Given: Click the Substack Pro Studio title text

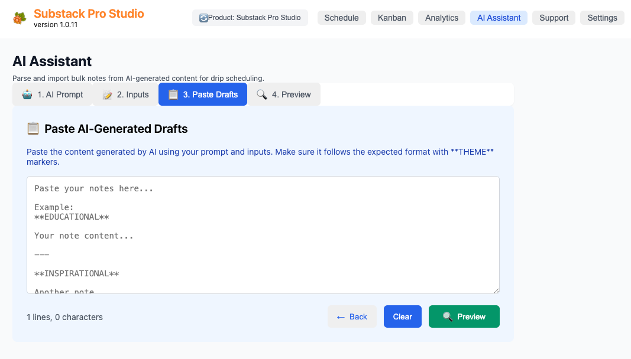Looking at the screenshot, I should point(89,14).
